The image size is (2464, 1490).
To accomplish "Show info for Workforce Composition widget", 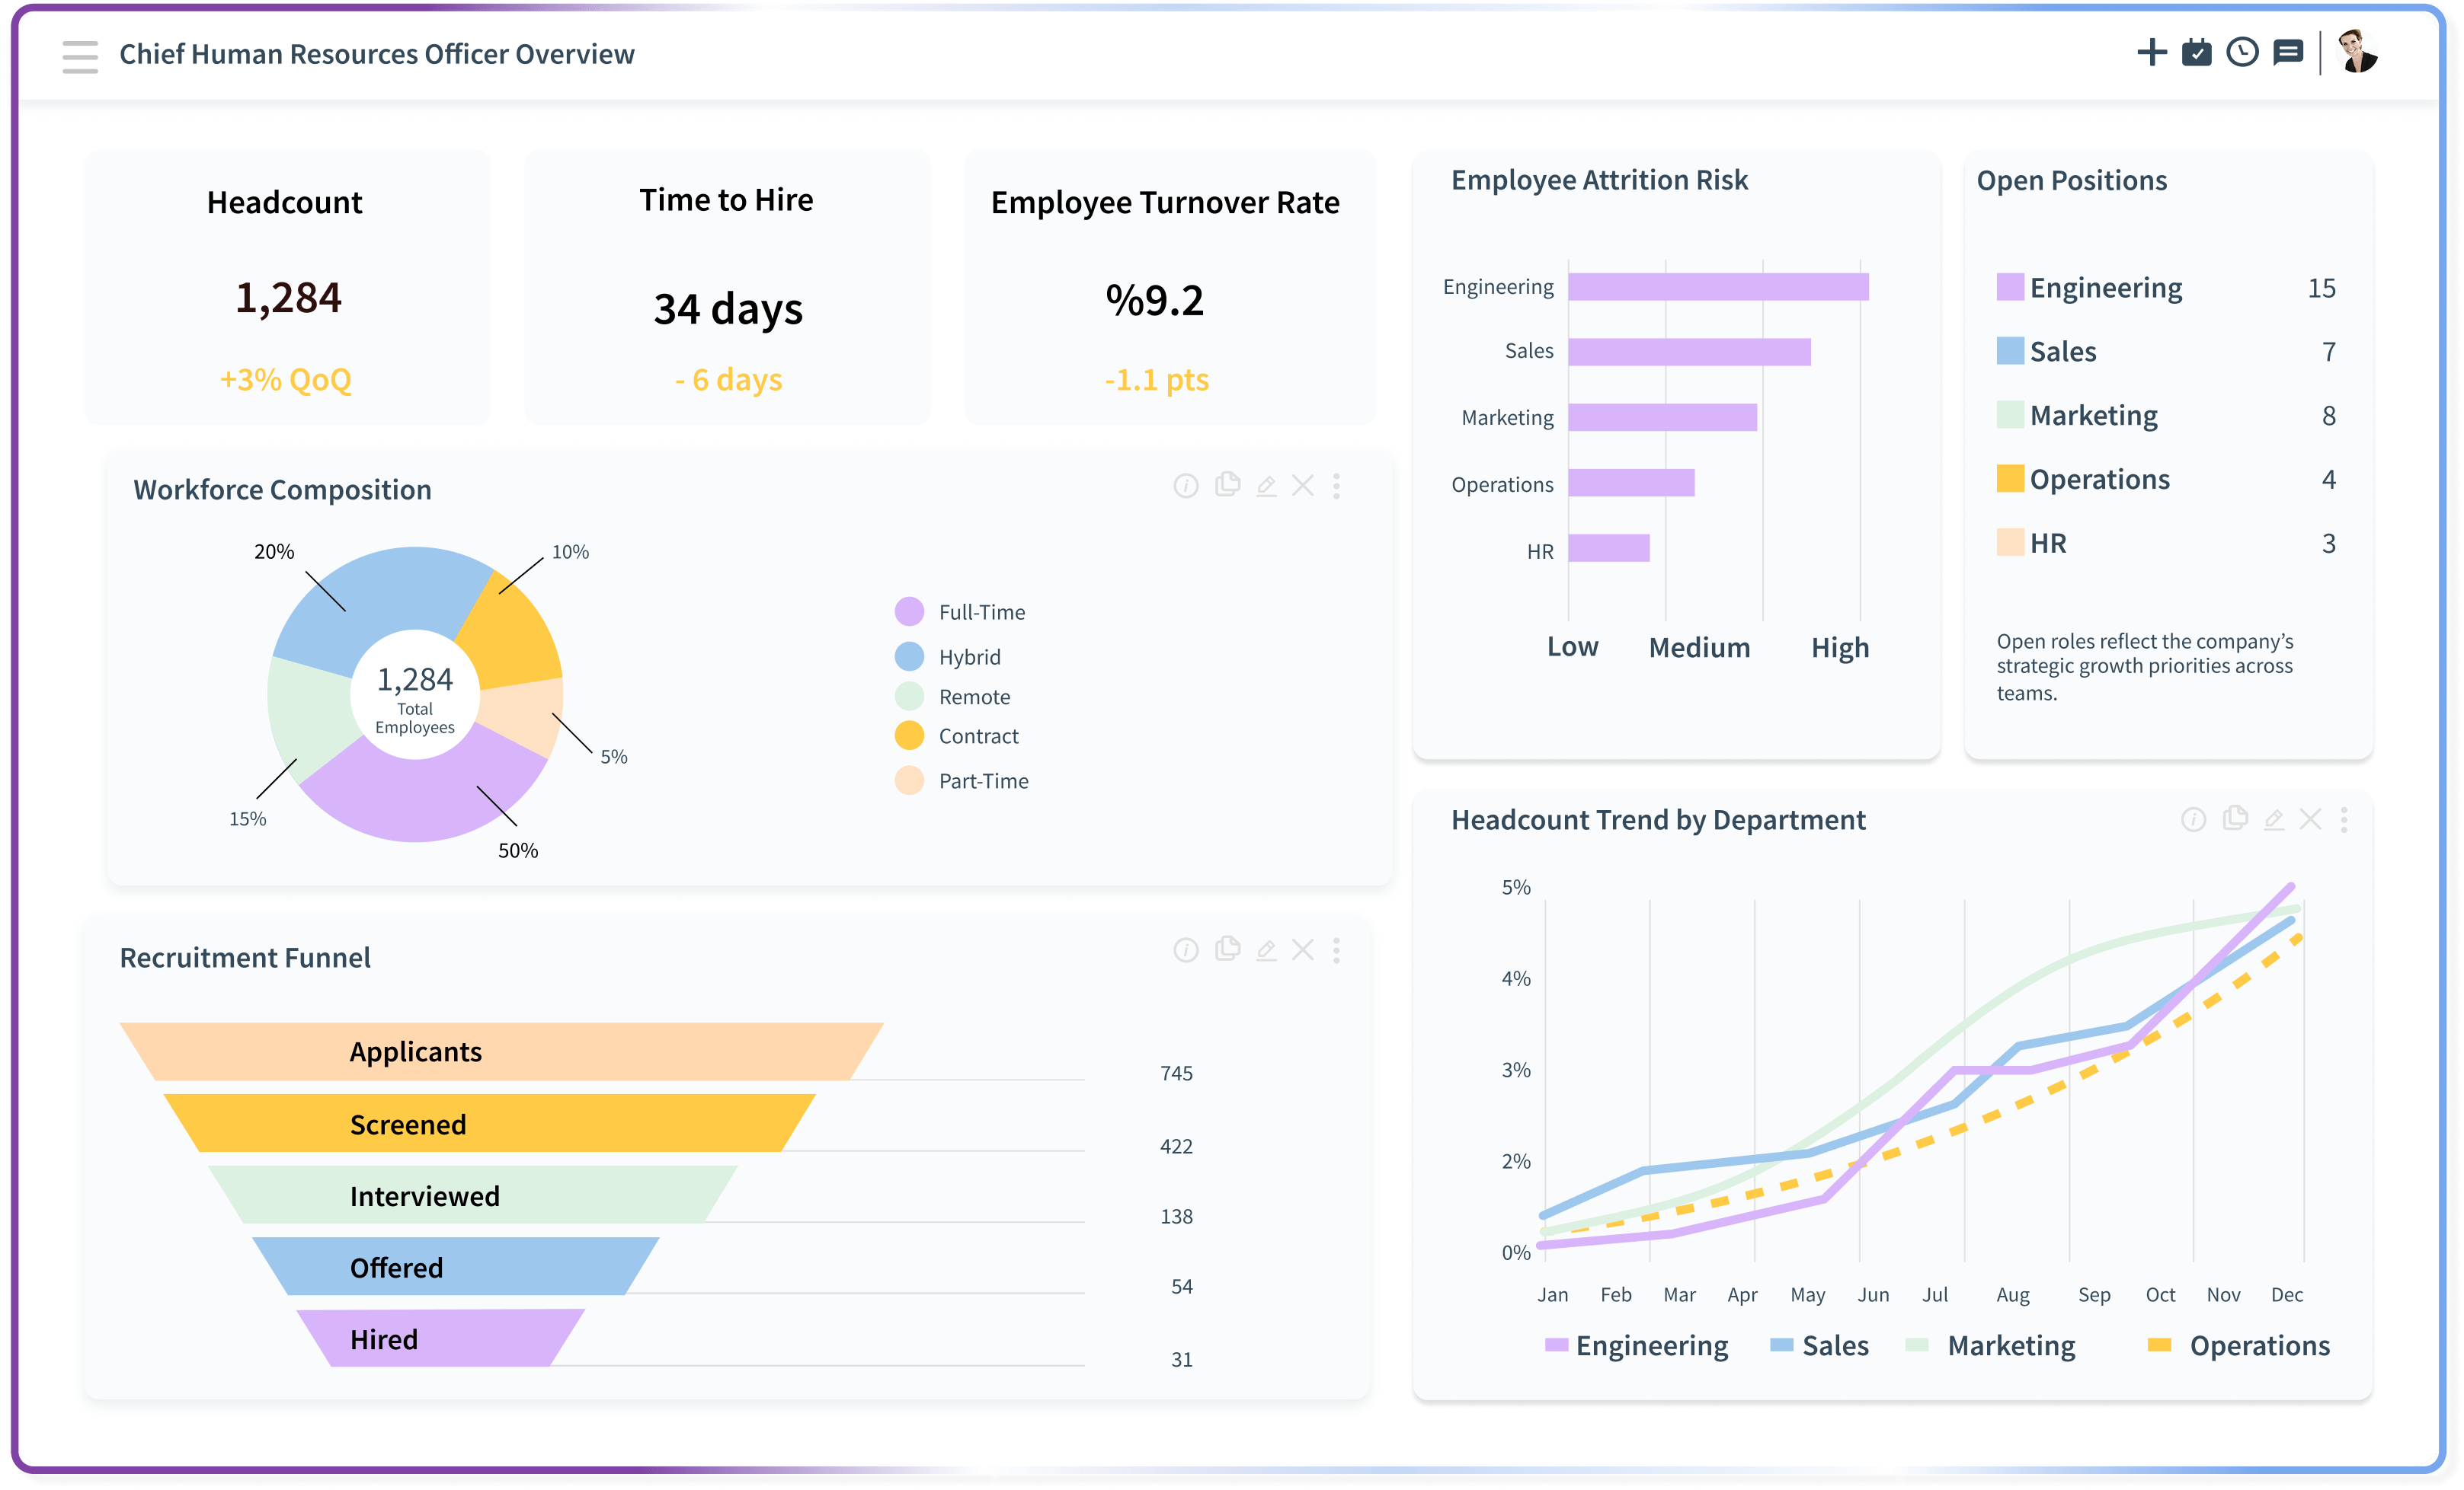I will pyautogui.click(x=1186, y=486).
